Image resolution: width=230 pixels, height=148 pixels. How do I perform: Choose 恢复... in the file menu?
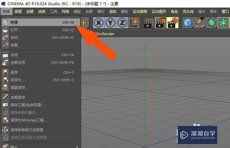(x=41, y=45)
